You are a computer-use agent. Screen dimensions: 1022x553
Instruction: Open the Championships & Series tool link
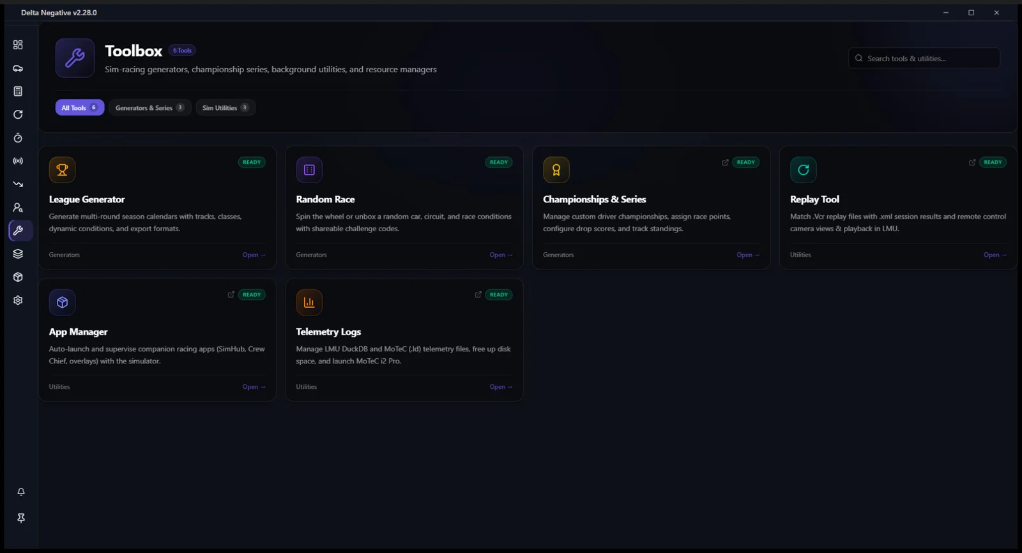[x=748, y=255]
